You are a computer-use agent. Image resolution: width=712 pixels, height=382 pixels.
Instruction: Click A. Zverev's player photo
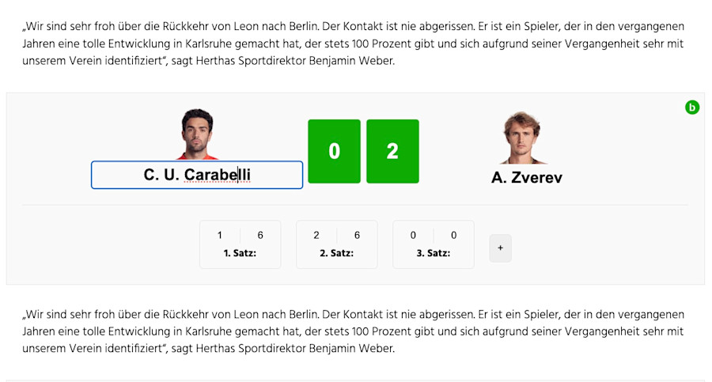[523, 138]
